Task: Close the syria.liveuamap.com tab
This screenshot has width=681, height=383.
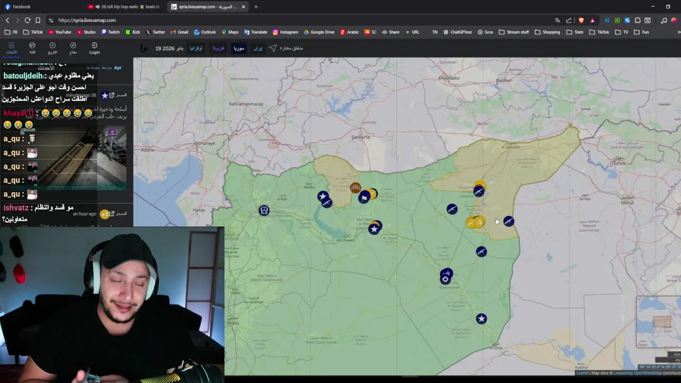Action: [x=243, y=7]
